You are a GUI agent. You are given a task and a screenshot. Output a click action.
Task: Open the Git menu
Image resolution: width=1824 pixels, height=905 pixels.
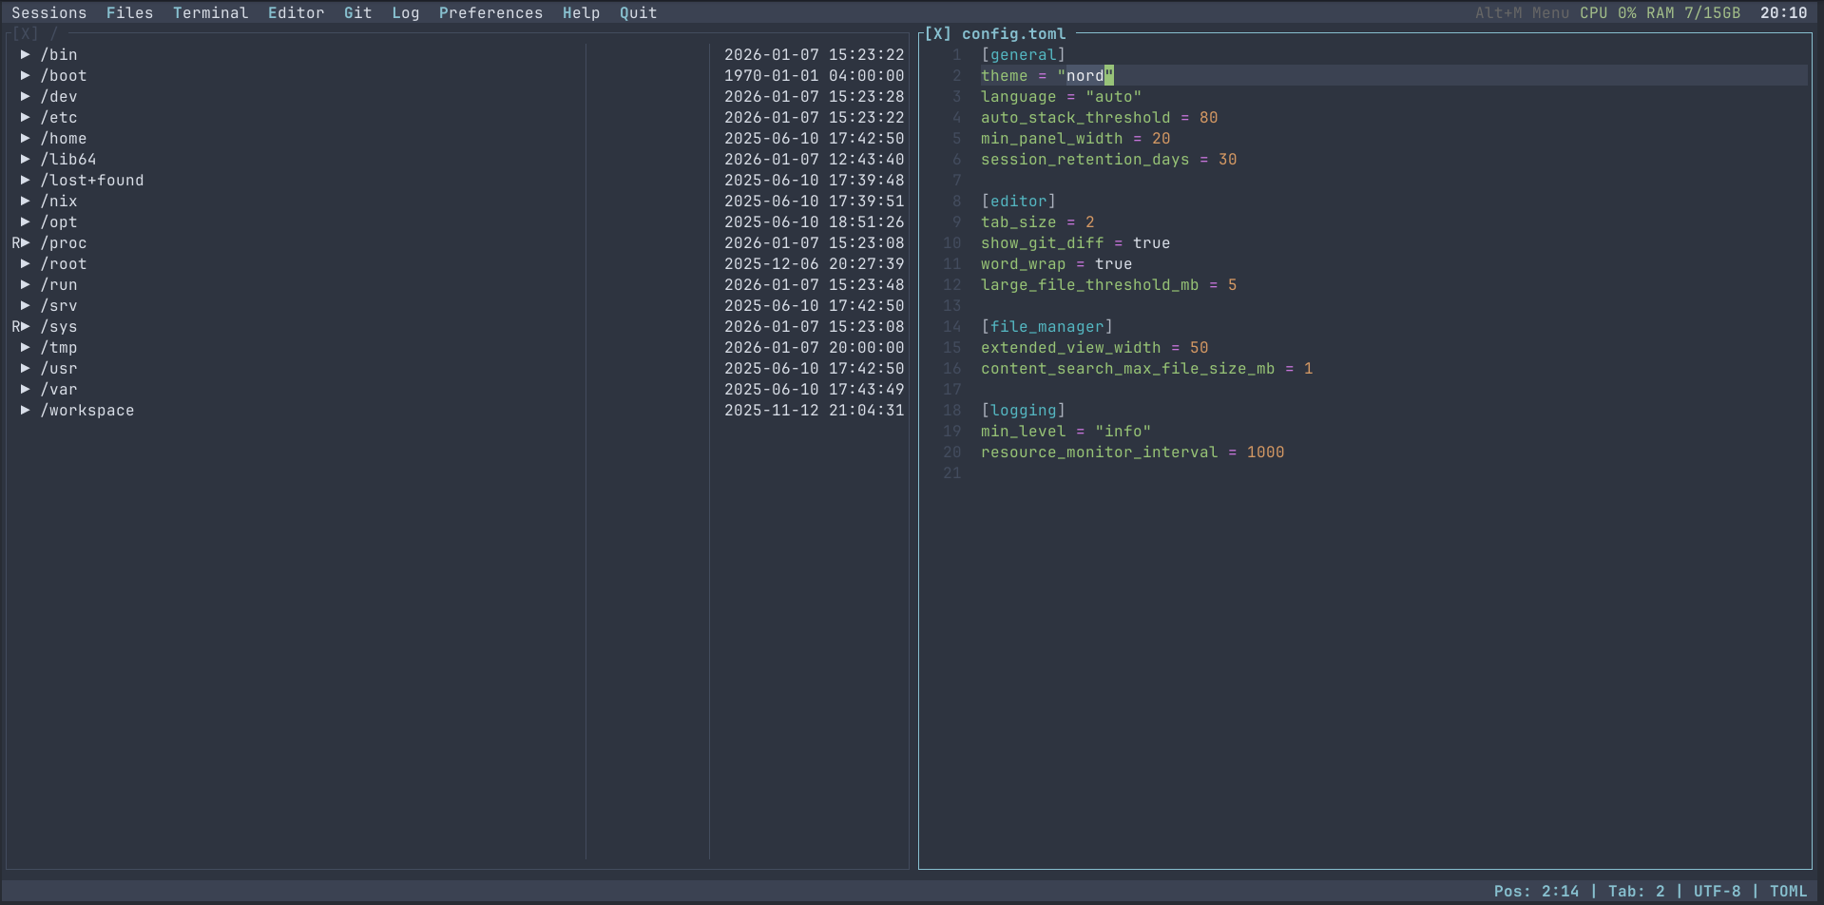pos(357,13)
